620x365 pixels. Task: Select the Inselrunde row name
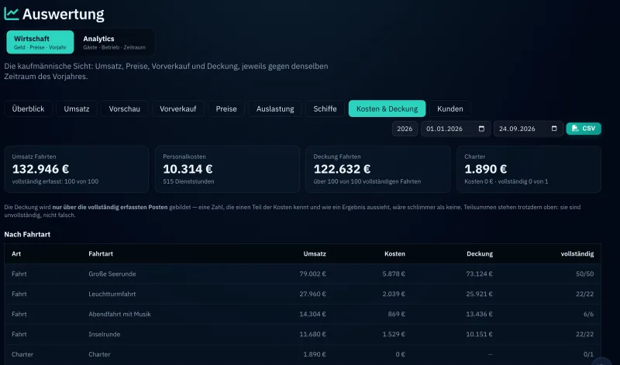[x=105, y=335]
